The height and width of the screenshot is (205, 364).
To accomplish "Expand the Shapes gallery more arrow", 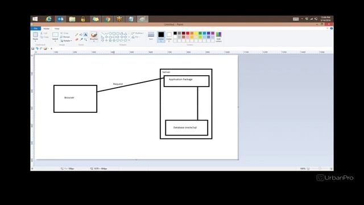I will pos(129,40).
